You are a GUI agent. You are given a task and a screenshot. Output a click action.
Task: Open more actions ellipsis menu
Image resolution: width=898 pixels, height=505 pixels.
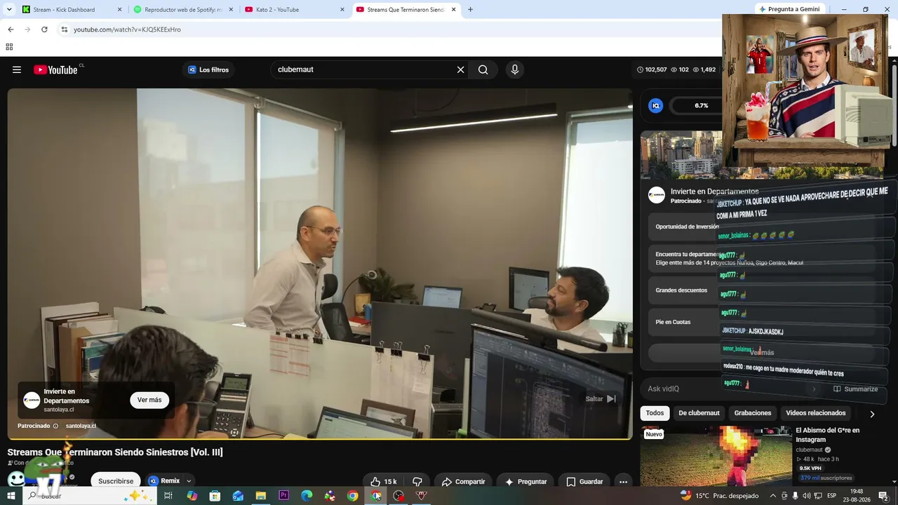(623, 482)
